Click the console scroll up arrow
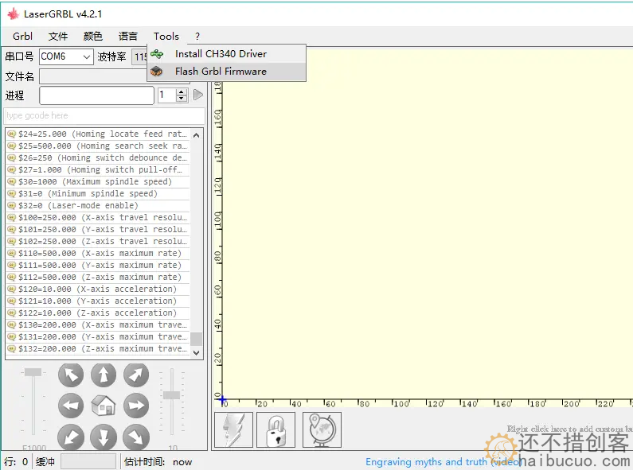Screen dimensions: 633x470 [196, 135]
